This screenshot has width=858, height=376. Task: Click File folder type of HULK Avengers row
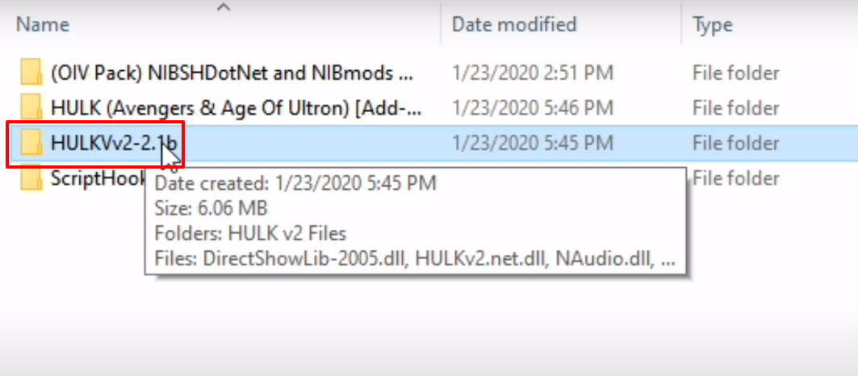click(736, 108)
